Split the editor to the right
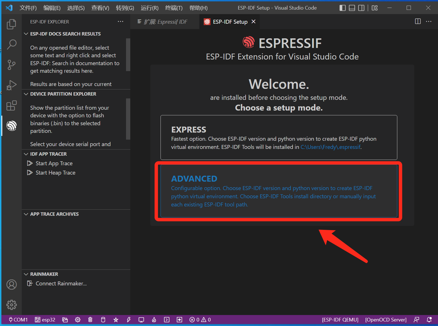 point(418,21)
